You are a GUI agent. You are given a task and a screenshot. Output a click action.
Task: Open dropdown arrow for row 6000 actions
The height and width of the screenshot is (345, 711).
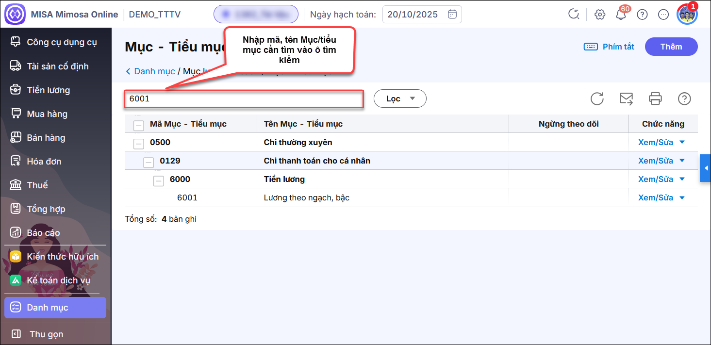(x=682, y=179)
